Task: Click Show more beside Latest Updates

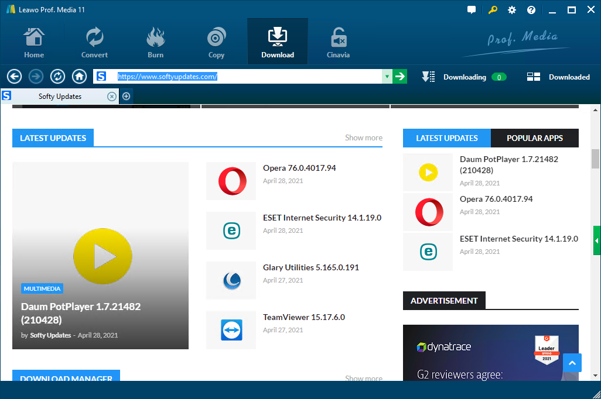Action: pos(363,137)
